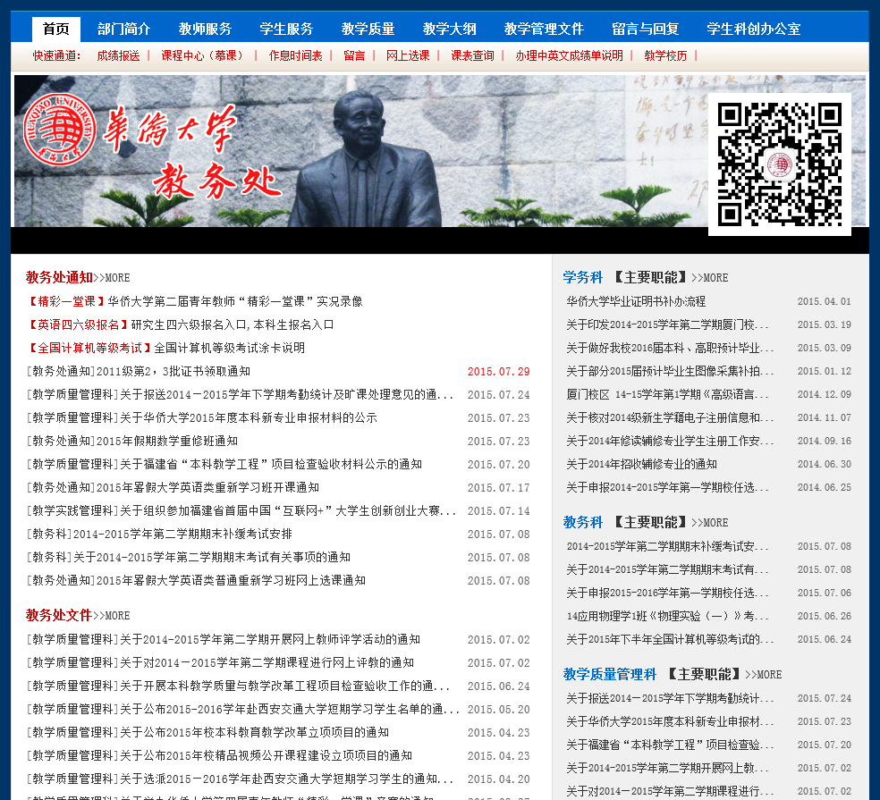Open the 教师服务 menu item

pyautogui.click(x=206, y=29)
